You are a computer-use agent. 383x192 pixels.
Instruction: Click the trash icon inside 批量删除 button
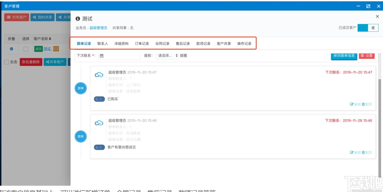24,62
